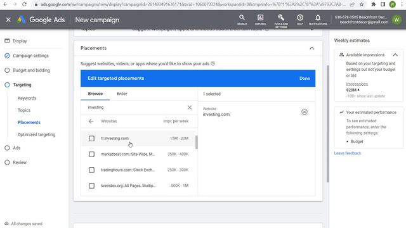This screenshot has height=228, width=406.
Task: Open Placements in the targeting menu
Action: tap(29, 122)
